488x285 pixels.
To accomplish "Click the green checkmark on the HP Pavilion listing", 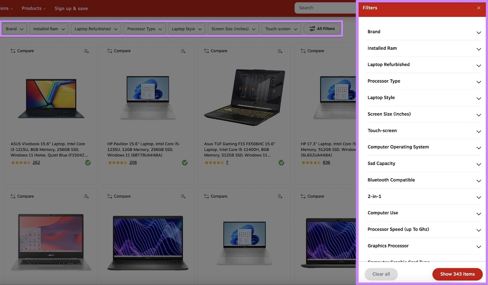I will coord(185,163).
